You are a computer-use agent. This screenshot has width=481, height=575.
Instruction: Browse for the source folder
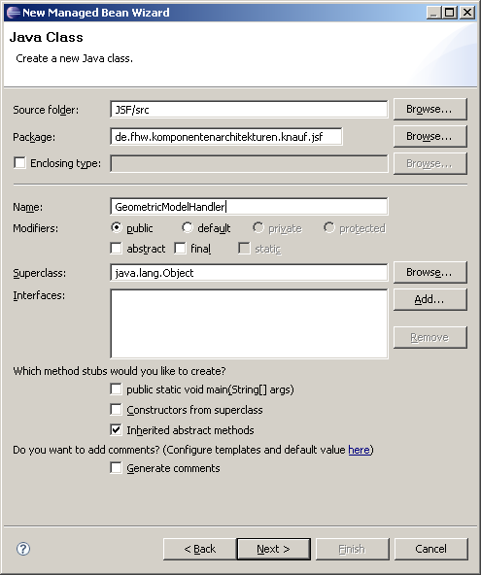pyautogui.click(x=430, y=110)
